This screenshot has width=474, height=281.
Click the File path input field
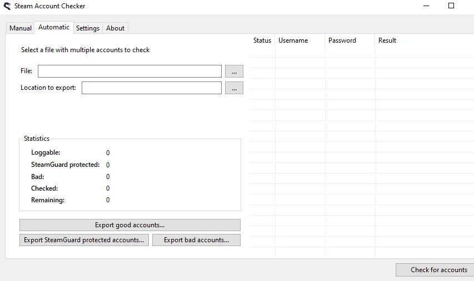click(129, 71)
